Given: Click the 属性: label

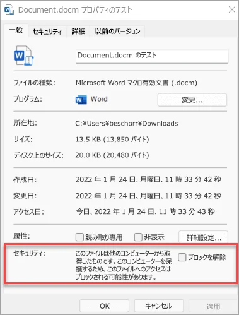Looking at the screenshot, I should (x=21, y=236).
